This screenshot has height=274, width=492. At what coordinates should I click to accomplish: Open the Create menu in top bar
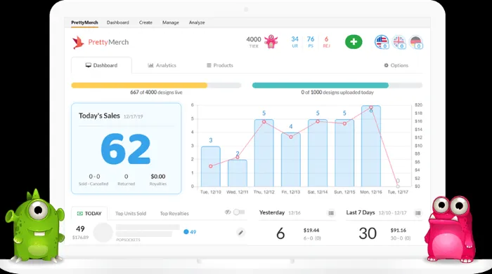click(145, 22)
